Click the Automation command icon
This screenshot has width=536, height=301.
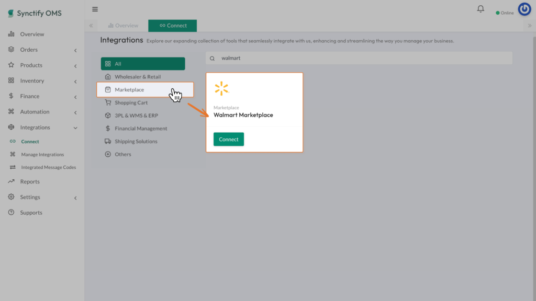point(12,112)
